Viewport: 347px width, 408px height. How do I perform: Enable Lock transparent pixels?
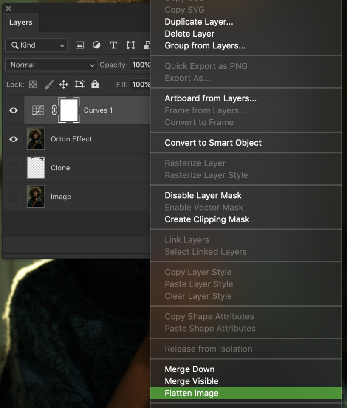(33, 84)
